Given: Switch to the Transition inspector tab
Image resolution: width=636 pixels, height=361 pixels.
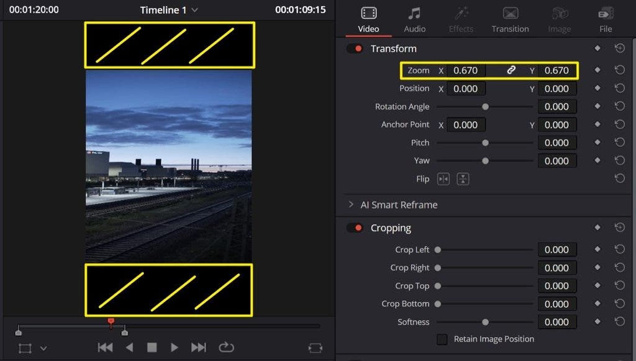Looking at the screenshot, I should click(510, 20).
